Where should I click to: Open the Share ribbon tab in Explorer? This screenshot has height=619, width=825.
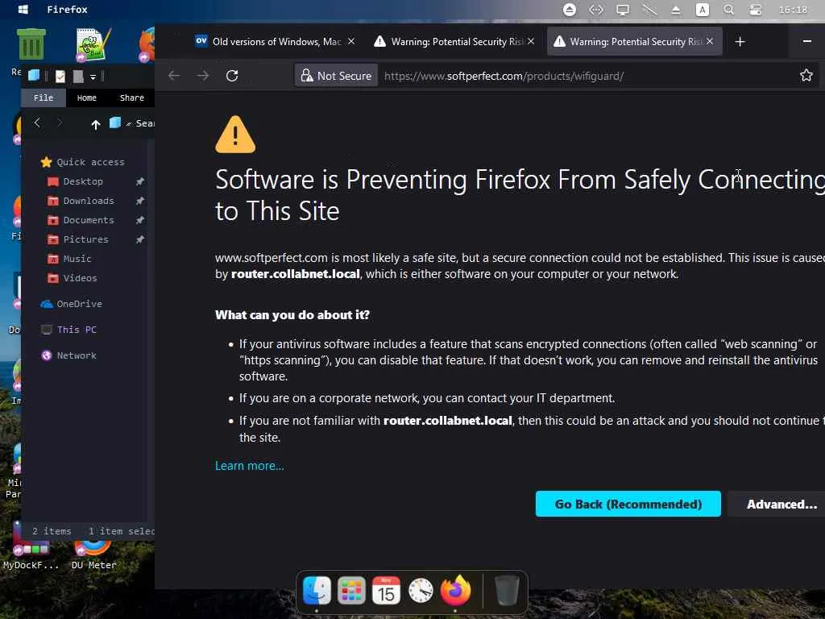131,98
